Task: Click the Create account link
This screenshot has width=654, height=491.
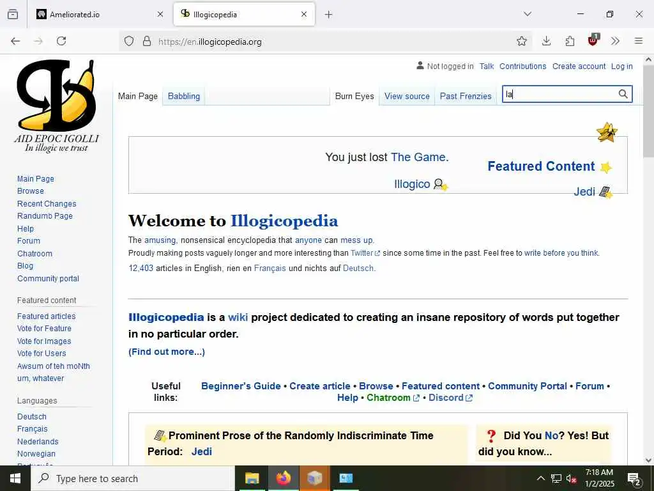Action: pos(579,66)
